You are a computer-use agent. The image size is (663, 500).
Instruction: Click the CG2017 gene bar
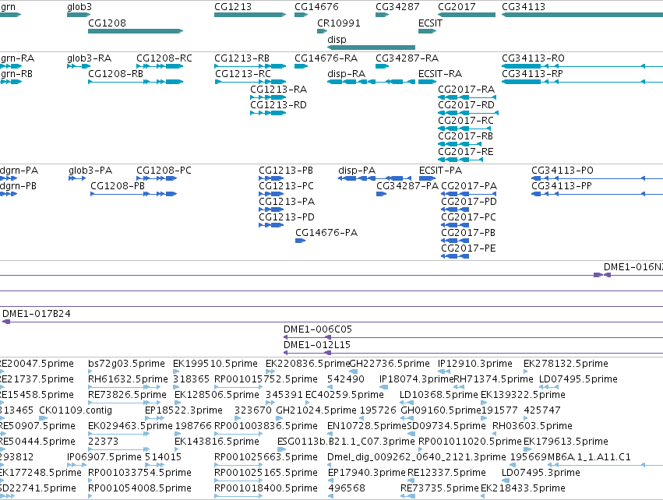coord(467,15)
